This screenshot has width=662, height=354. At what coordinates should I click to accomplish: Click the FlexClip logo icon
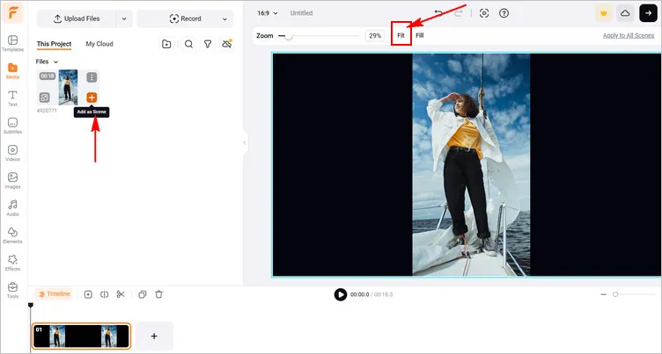coord(12,12)
